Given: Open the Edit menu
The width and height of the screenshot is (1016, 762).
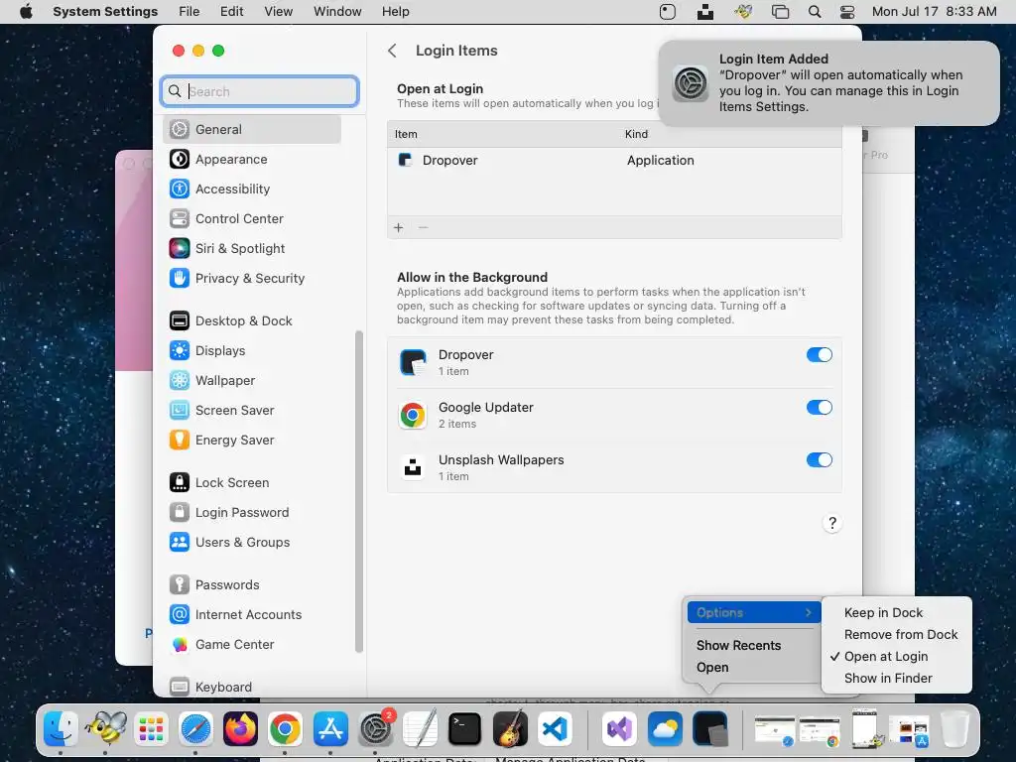Looking at the screenshot, I should (231, 12).
